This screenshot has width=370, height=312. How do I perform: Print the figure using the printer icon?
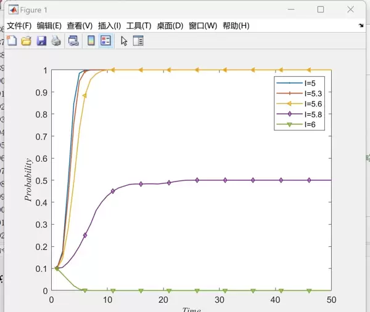tap(56, 41)
